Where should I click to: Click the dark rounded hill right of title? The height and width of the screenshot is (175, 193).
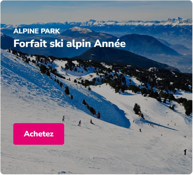(x=148, y=45)
